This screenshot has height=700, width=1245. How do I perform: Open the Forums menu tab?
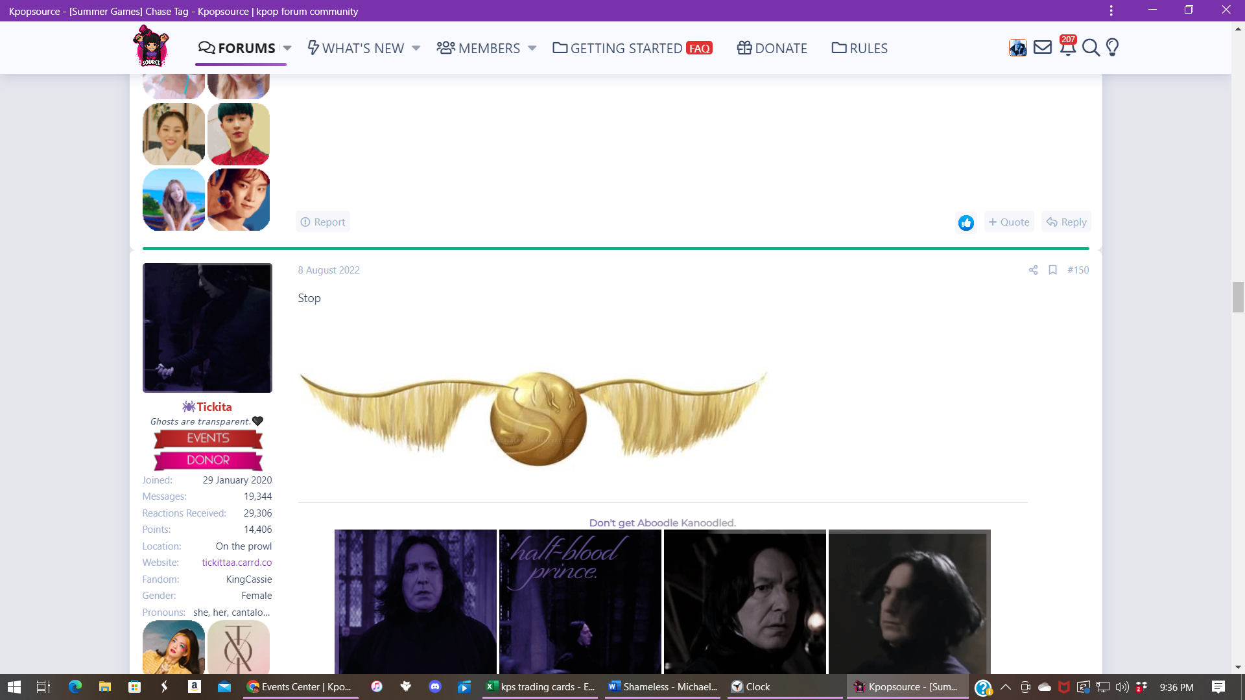(x=237, y=48)
